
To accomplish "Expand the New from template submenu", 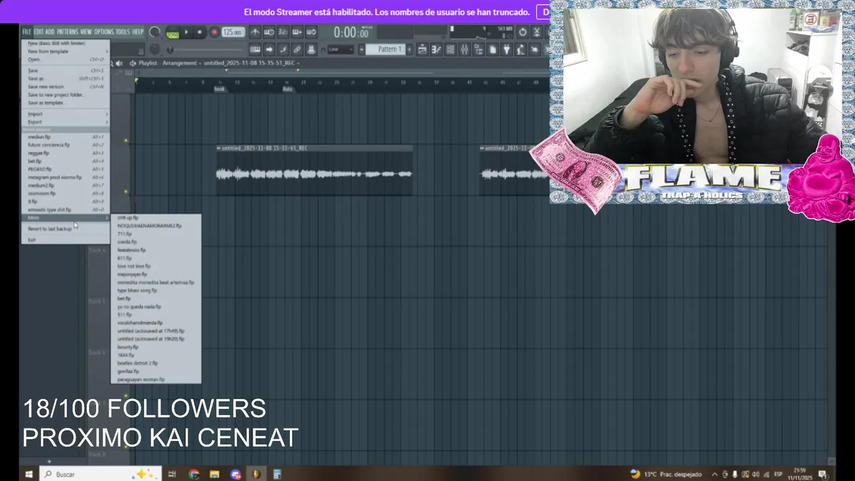I will tap(65, 51).
